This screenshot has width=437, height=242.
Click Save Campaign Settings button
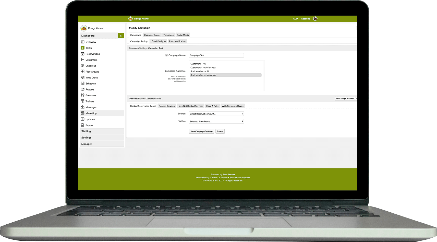[201, 131]
